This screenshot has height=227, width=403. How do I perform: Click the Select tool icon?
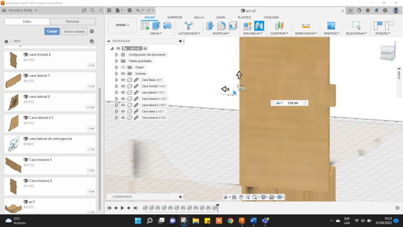pos(356,26)
